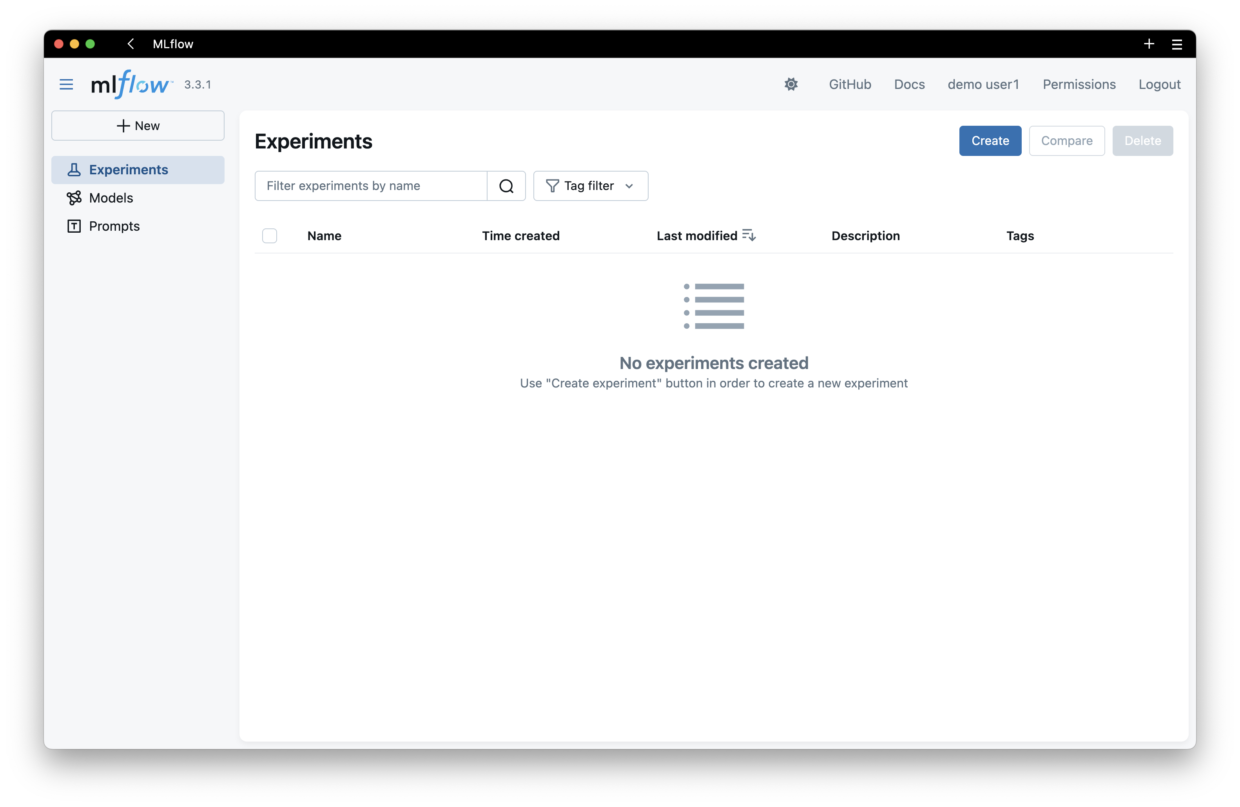Image resolution: width=1240 pixels, height=807 pixels.
Task: Click the New button in the sidebar
Action: (x=138, y=125)
